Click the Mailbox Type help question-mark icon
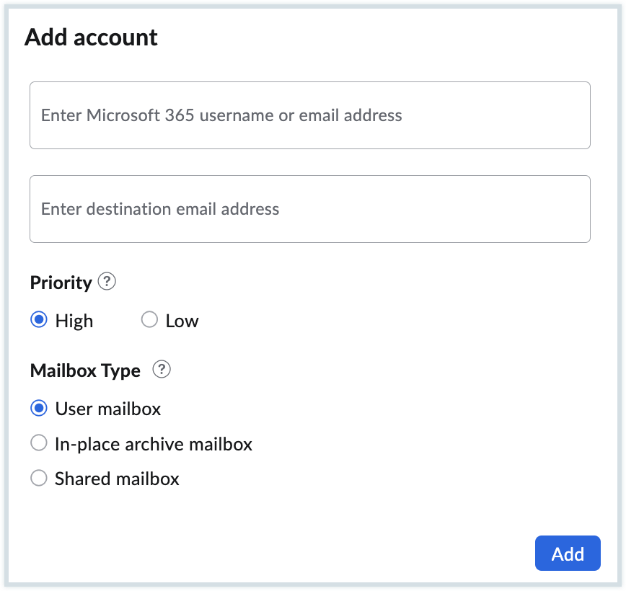 click(162, 370)
